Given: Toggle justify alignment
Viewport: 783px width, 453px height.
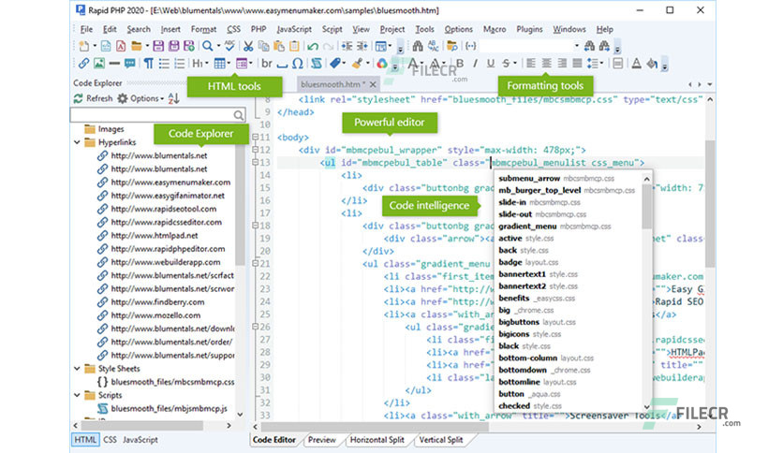Looking at the screenshot, I should 577,64.
